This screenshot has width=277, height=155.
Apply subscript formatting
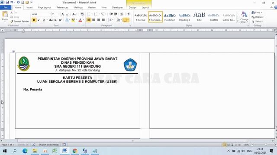coord(56,20)
